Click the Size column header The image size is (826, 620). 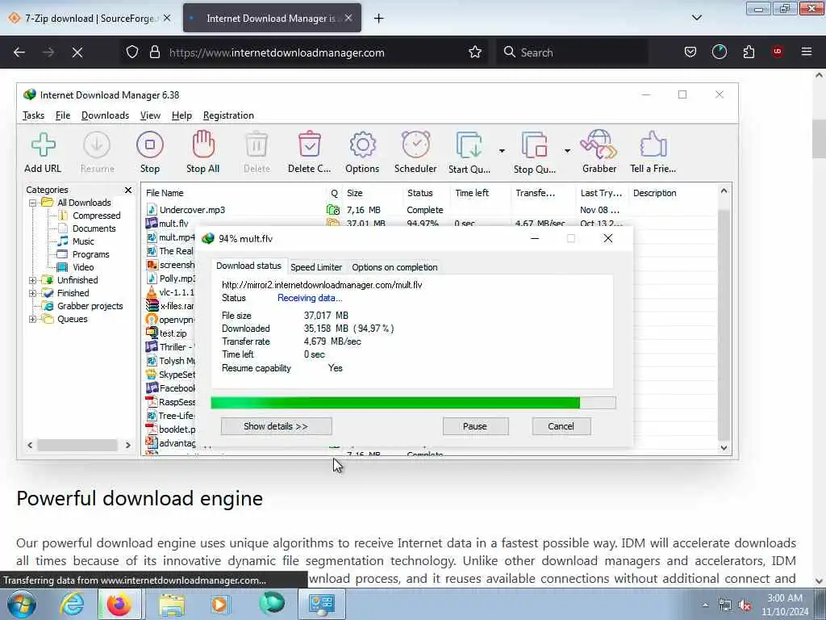point(373,193)
